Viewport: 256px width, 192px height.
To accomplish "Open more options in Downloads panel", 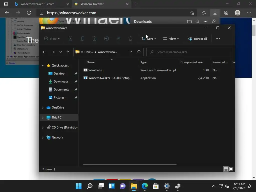I will tap(205, 21).
